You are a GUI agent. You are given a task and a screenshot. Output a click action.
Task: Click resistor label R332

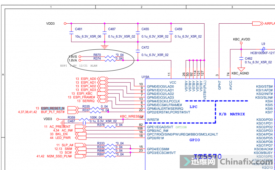(101, 147)
